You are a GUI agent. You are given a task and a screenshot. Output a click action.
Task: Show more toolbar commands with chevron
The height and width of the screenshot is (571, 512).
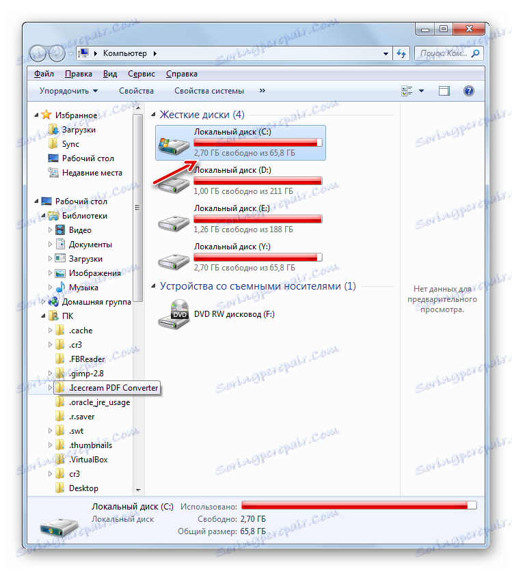click(262, 91)
